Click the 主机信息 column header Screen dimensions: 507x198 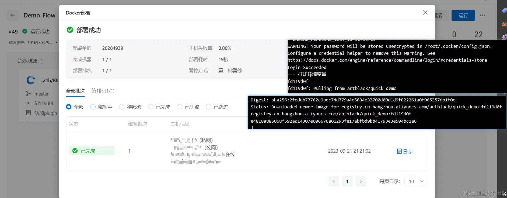(x=180, y=124)
